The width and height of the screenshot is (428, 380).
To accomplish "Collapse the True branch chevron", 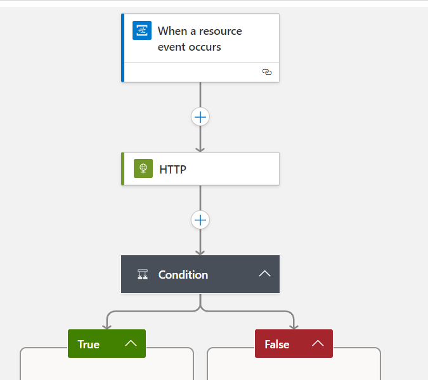I will pyautogui.click(x=131, y=343).
